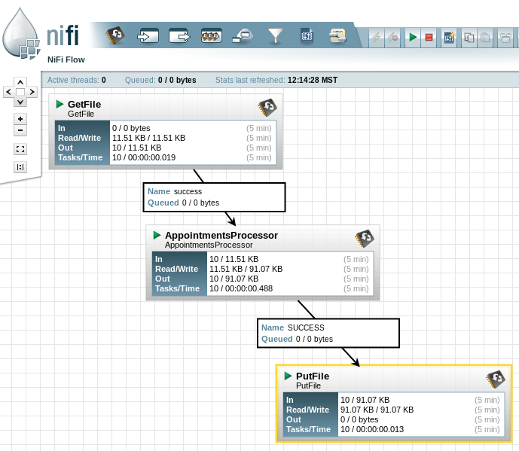519x451 pixels.
Task: Select the AppointmentsProcessor title
Action: (x=221, y=235)
